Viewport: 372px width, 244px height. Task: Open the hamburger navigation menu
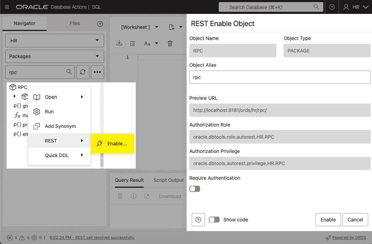[7, 7]
